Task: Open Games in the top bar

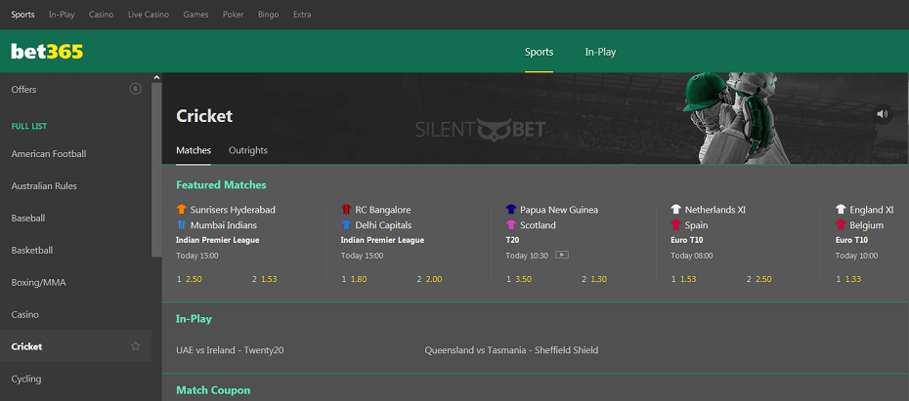Action: pyautogui.click(x=195, y=15)
